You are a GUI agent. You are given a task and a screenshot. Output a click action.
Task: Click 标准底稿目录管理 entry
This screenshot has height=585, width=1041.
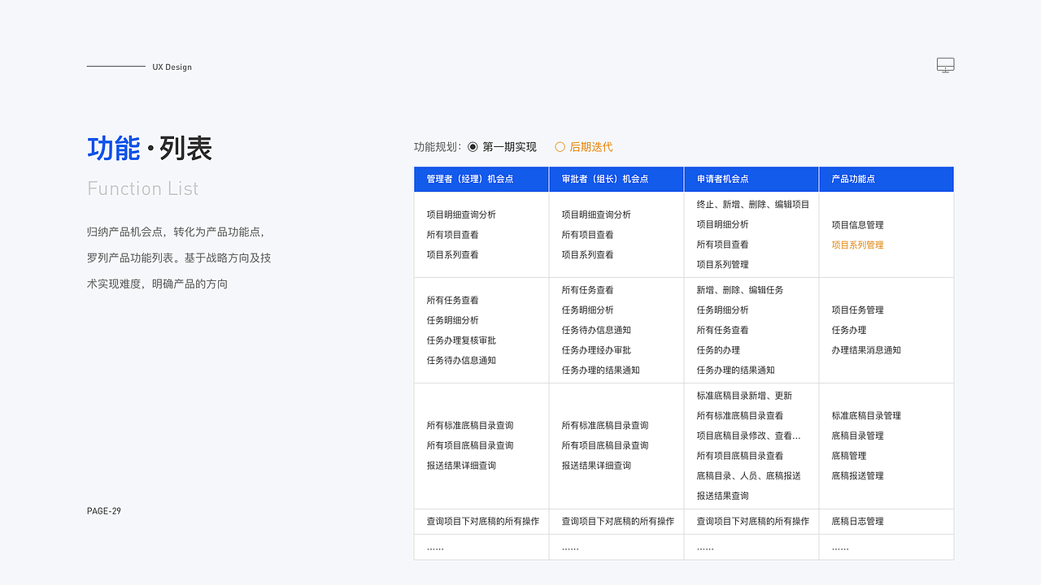click(866, 415)
